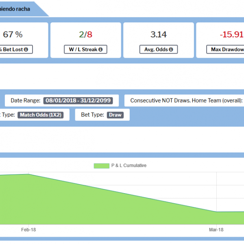Screen dimensions: 244x244
Task: Click the 2/8 streak value
Action: click(85, 35)
